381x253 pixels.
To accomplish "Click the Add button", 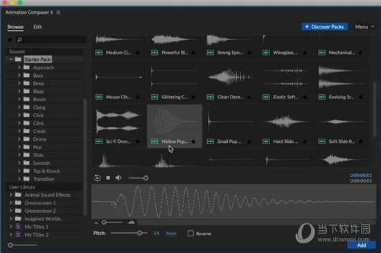I will [x=362, y=245].
